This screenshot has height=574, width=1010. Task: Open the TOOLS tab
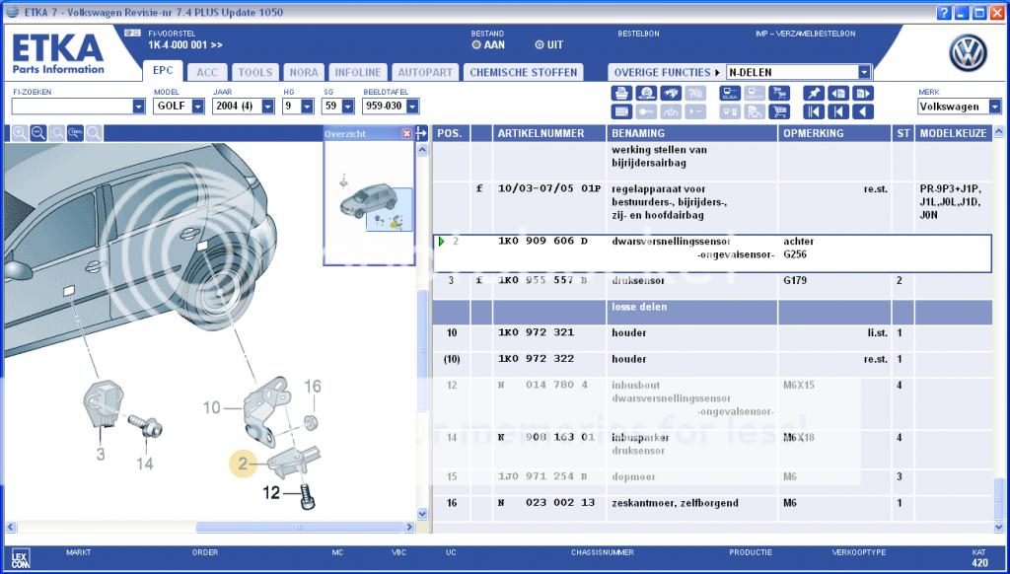pos(254,72)
